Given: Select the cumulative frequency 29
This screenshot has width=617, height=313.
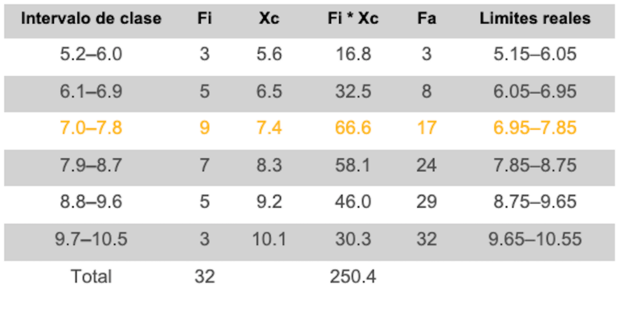Looking at the screenshot, I should (x=427, y=202).
